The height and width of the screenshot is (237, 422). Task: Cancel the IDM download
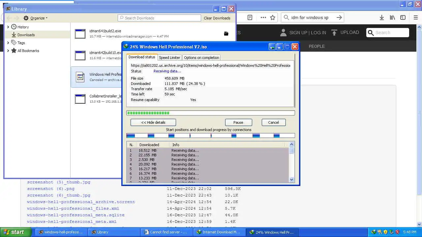point(273,122)
